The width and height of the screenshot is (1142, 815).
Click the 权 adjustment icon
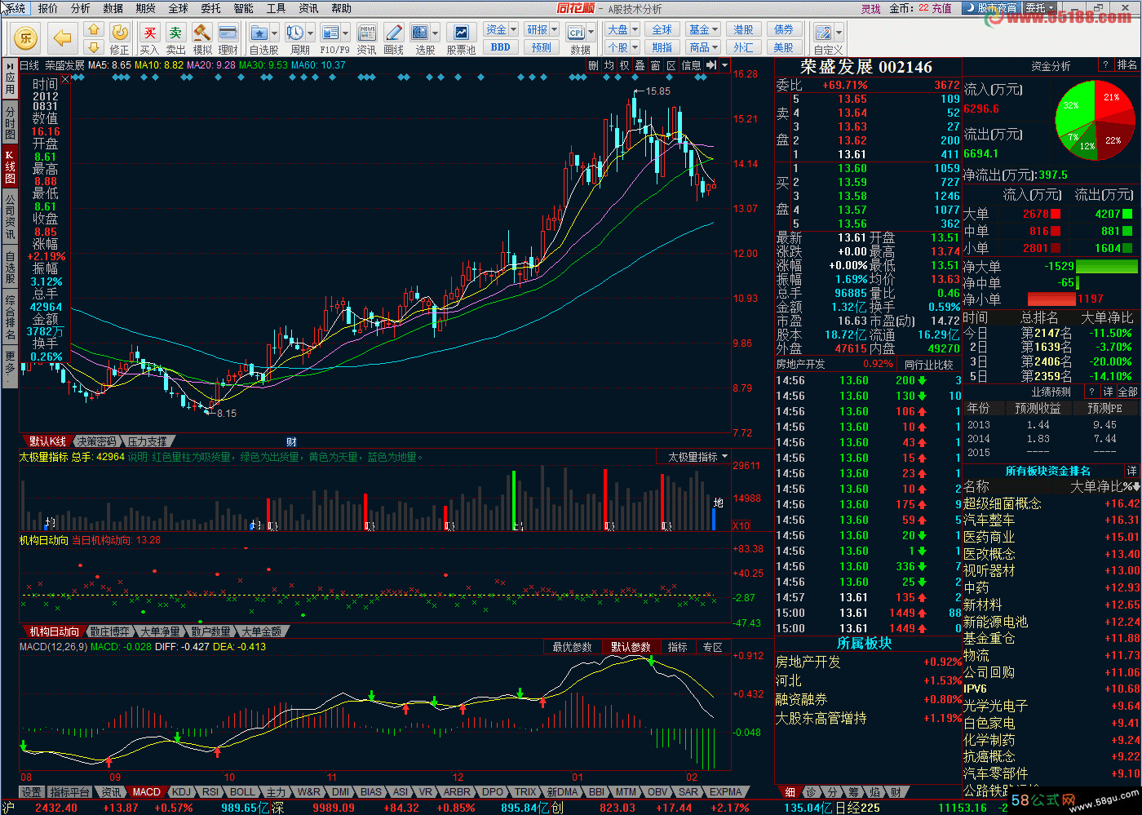point(624,65)
